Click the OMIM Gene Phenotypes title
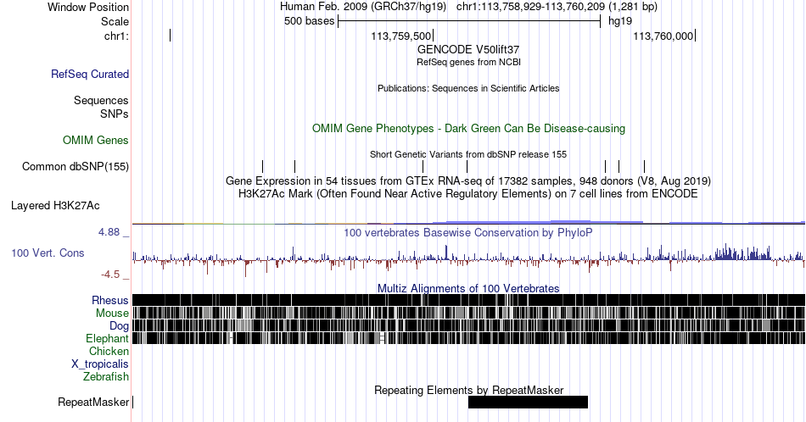 click(468, 128)
